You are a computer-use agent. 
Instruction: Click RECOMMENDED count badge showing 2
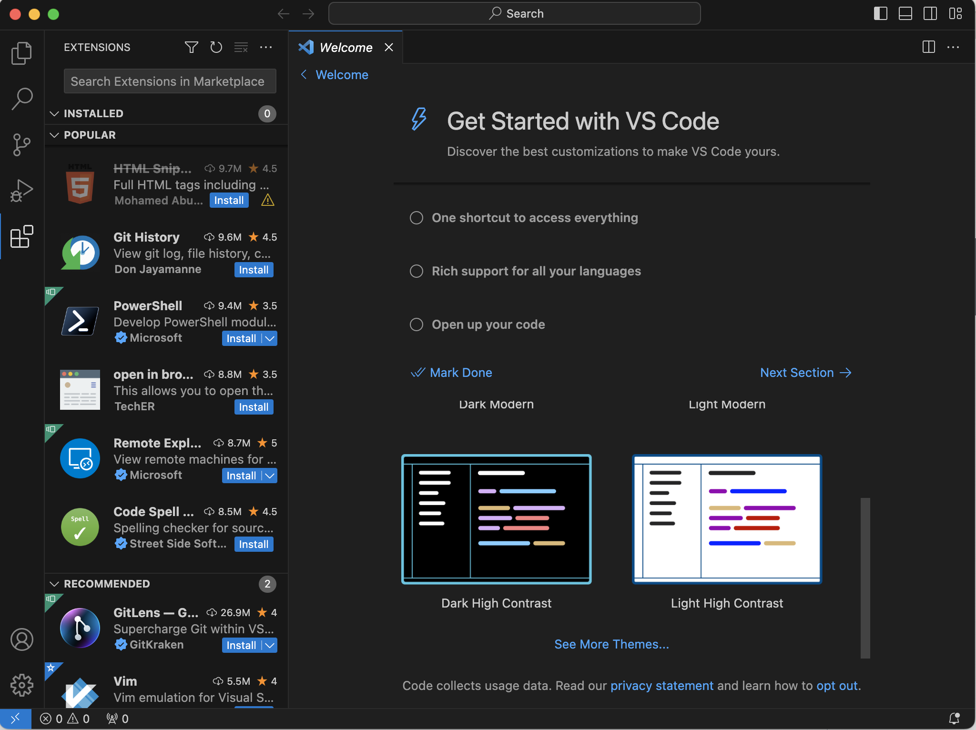click(267, 584)
